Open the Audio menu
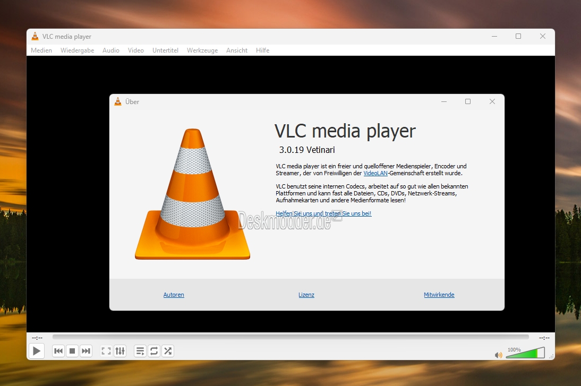The width and height of the screenshot is (581, 386). (x=111, y=50)
